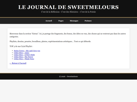Click the line starting "Playlists, dessins, pensées"
This screenshot has height=102, width=137.
click(x=50, y=42)
